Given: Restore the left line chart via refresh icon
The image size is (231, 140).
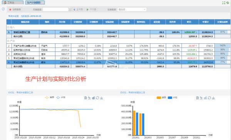Looking at the screenshot, I should 97,98.
